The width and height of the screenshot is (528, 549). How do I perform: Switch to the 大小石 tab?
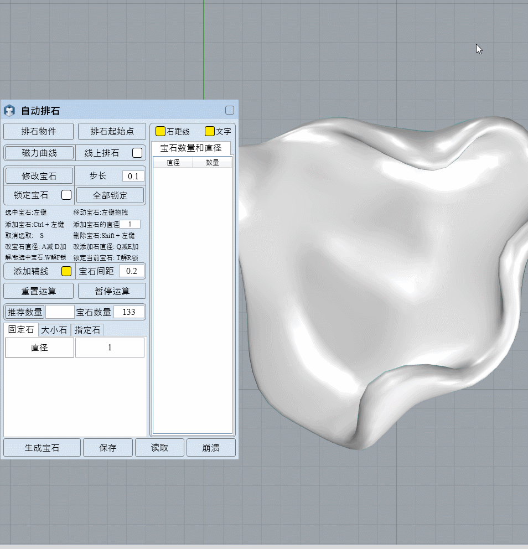point(54,330)
